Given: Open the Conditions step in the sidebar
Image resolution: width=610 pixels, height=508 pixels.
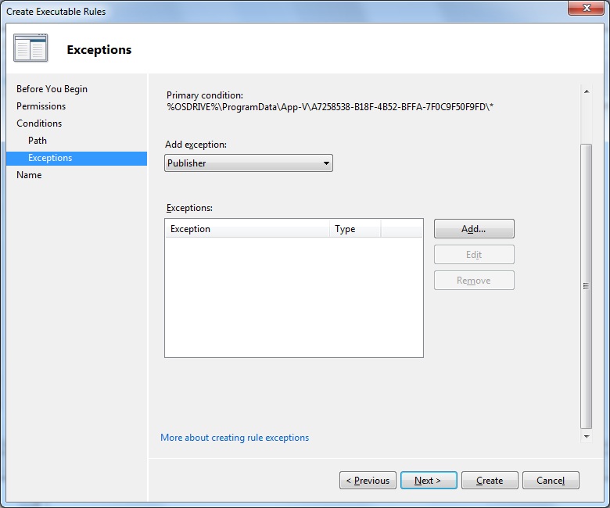Looking at the screenshot, I should [x=39, y=123].
